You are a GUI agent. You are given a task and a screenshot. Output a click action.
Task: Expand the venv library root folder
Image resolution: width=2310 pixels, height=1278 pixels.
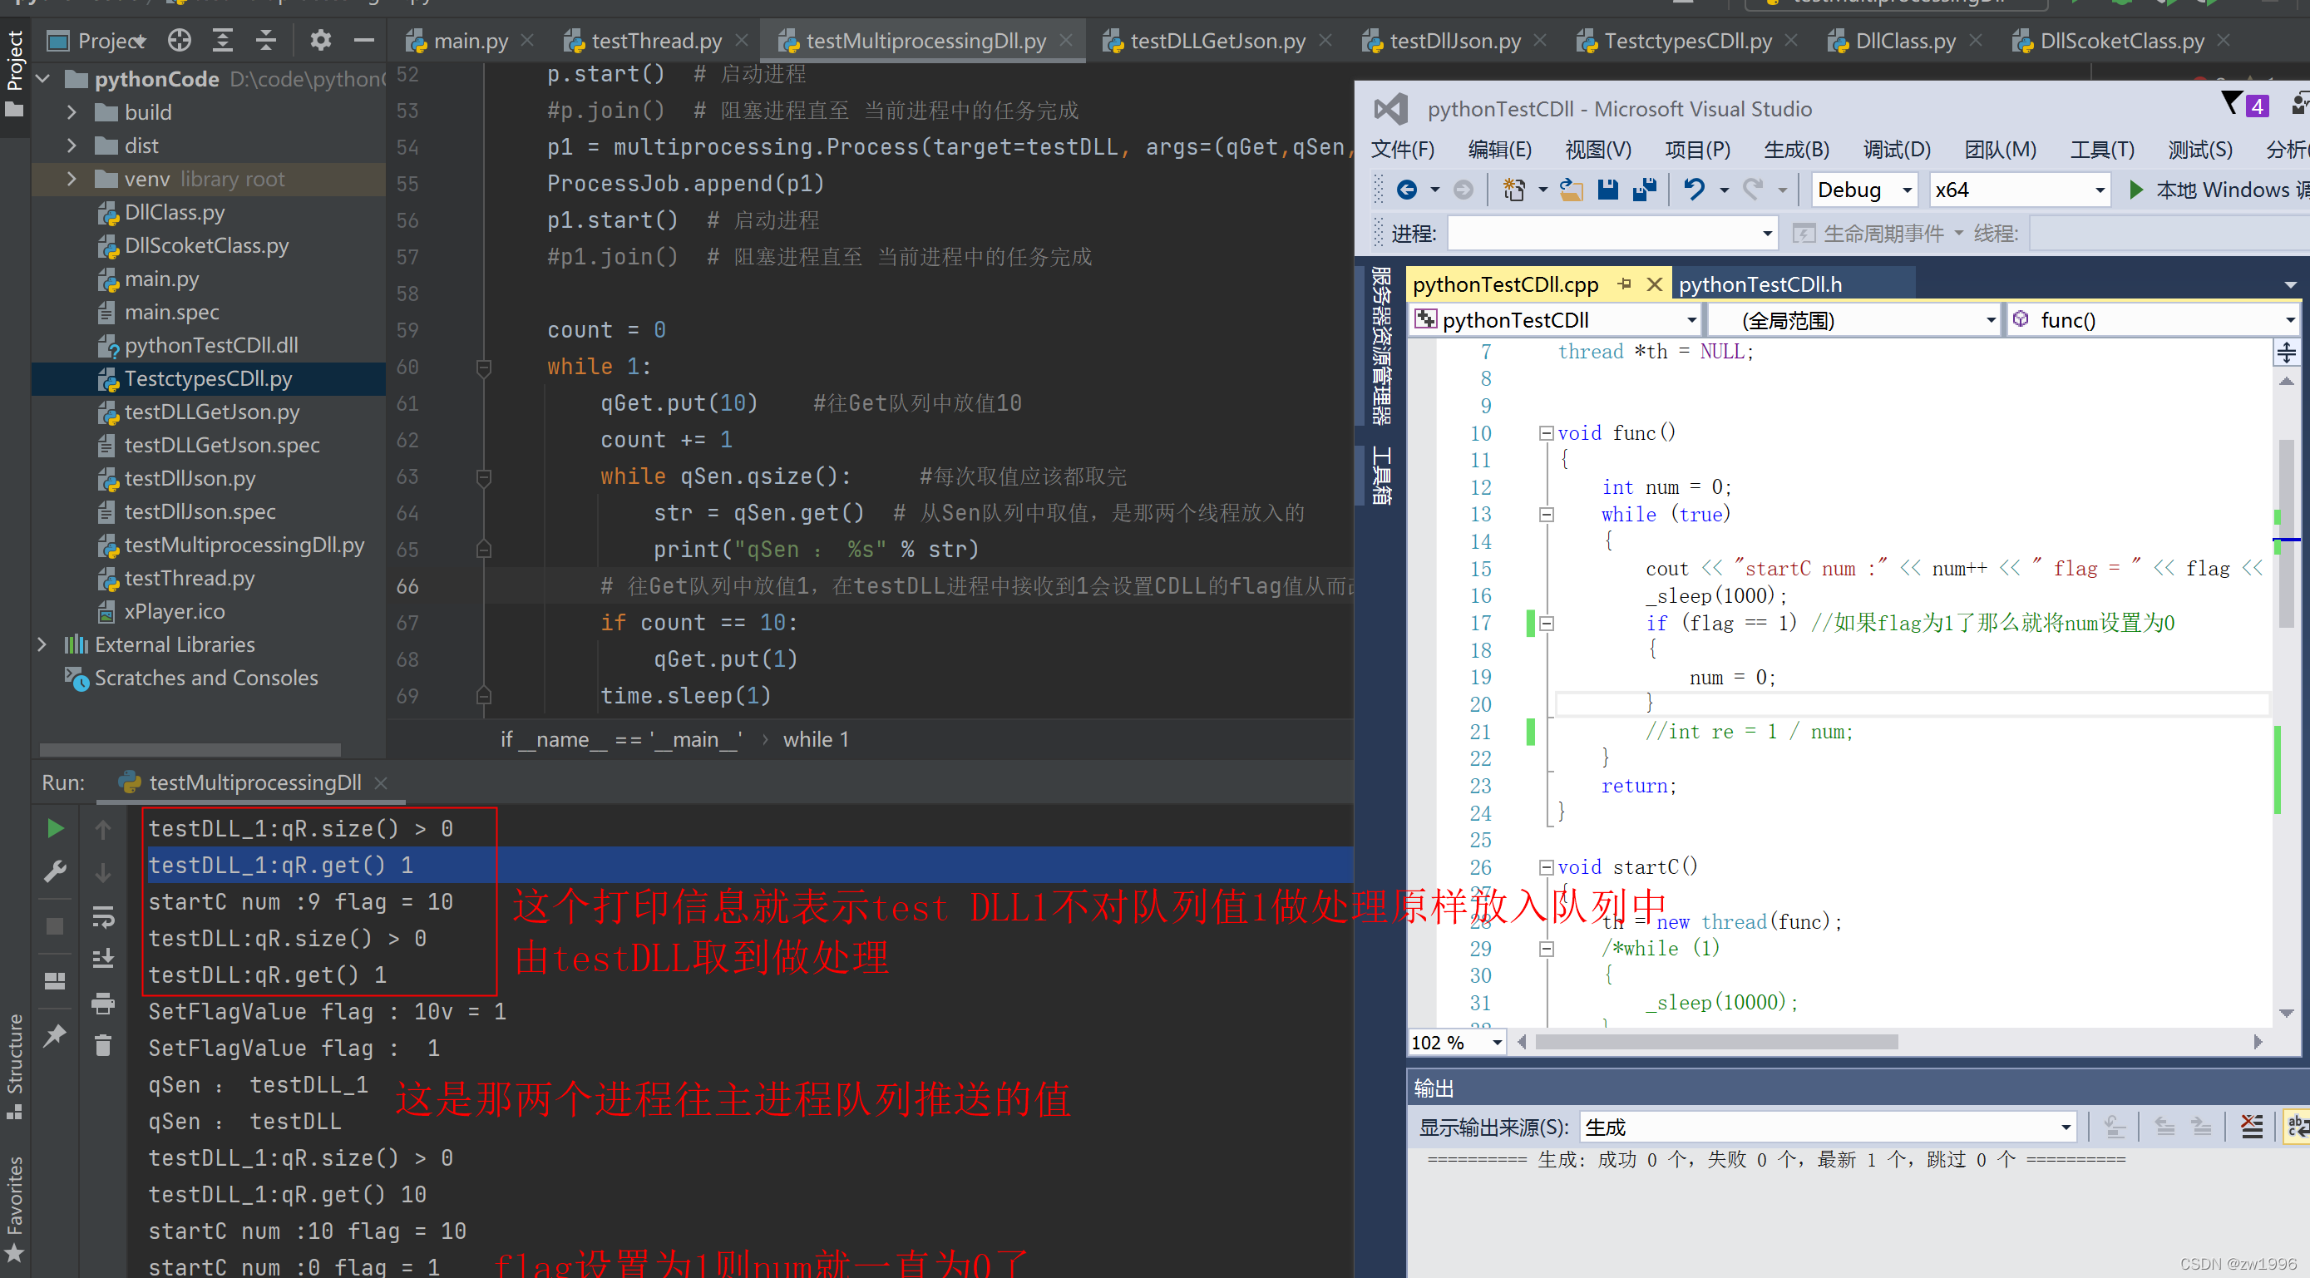pyautogui.click(x=71, y=179)
